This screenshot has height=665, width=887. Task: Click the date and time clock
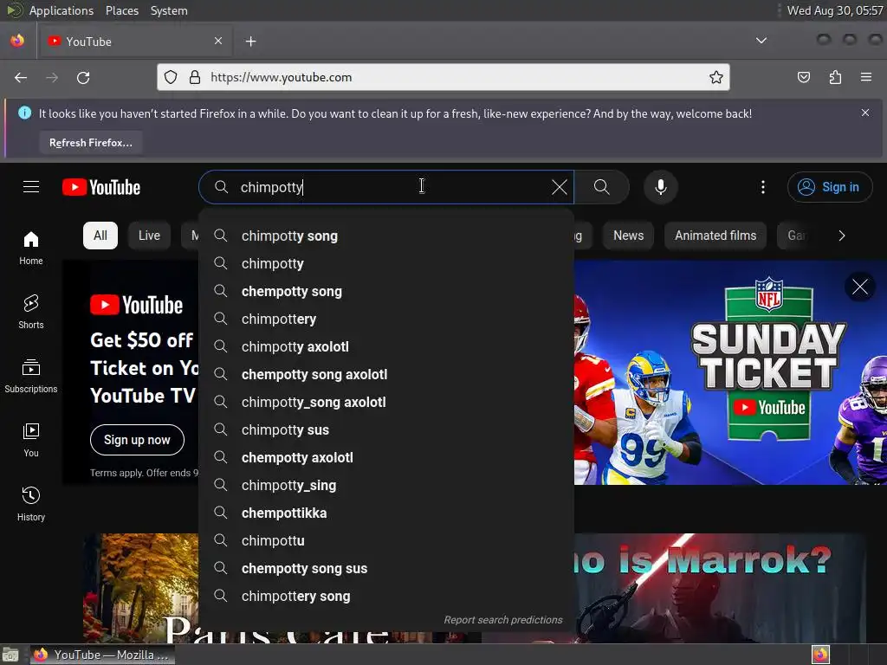(835, 10)
